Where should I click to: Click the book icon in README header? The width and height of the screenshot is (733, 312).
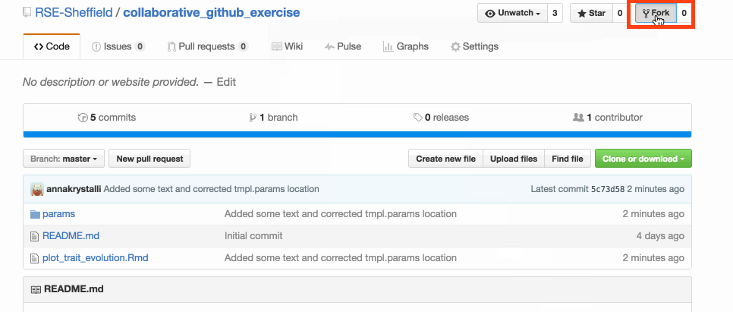tap(36, 289)
